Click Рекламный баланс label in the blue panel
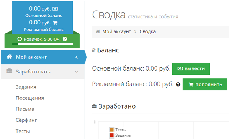 pos(44,30)
